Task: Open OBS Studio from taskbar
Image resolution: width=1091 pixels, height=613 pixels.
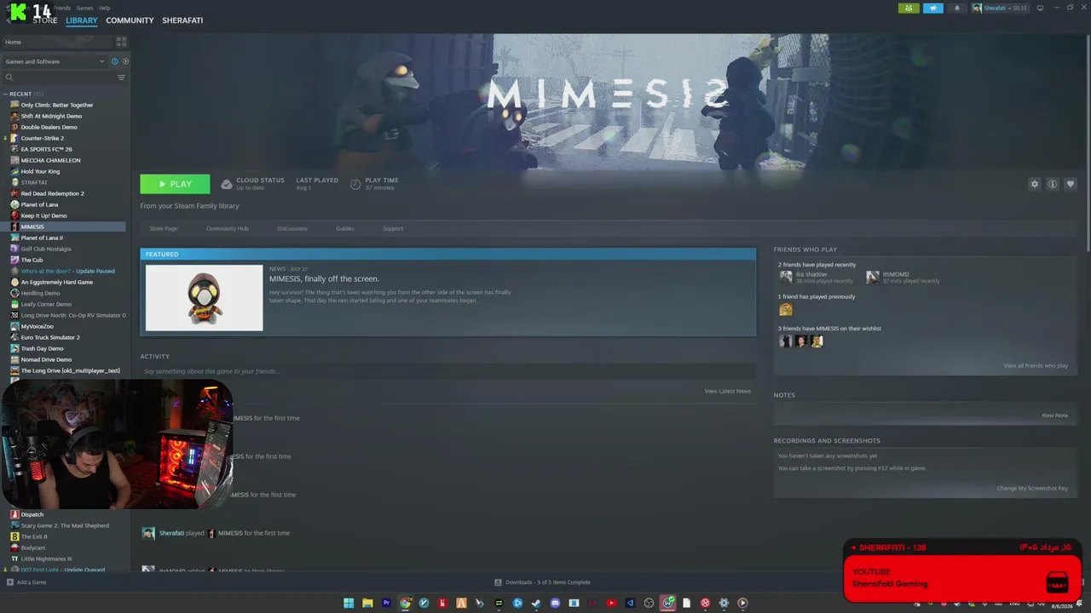Action: 649,603
